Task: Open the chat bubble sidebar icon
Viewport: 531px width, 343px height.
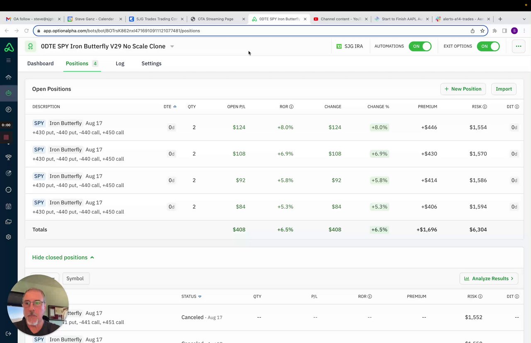Action: (8, 190)
